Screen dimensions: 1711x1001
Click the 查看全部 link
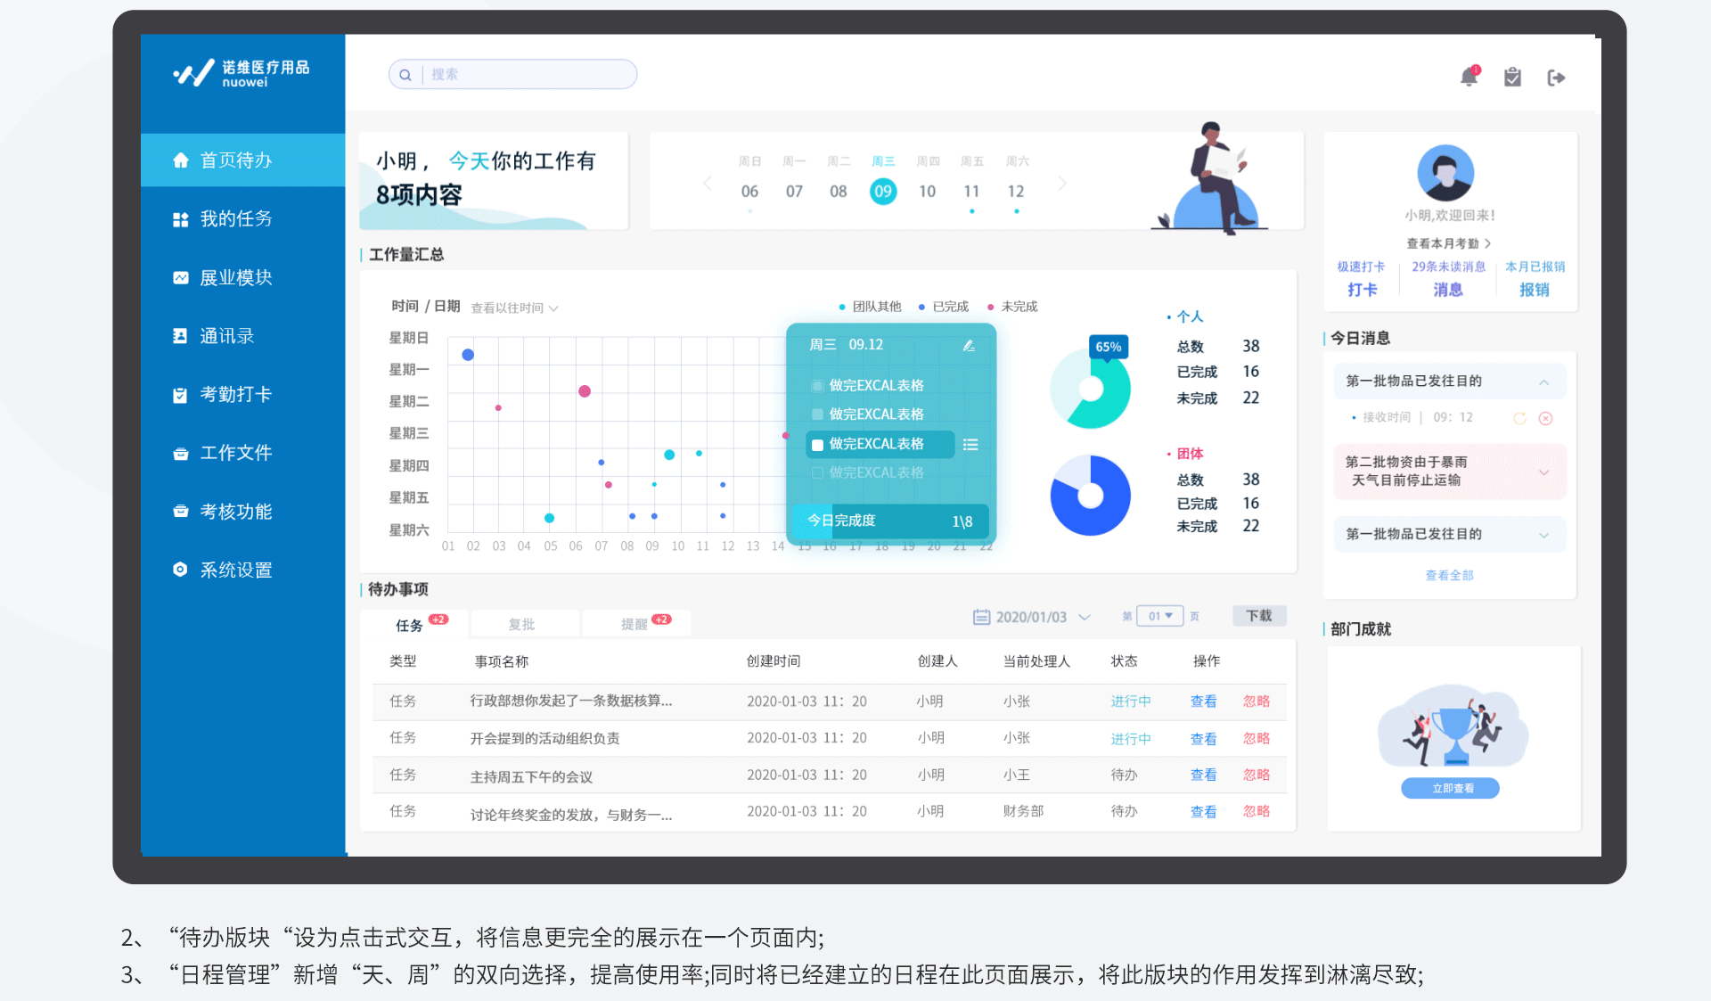point(1449,575)
